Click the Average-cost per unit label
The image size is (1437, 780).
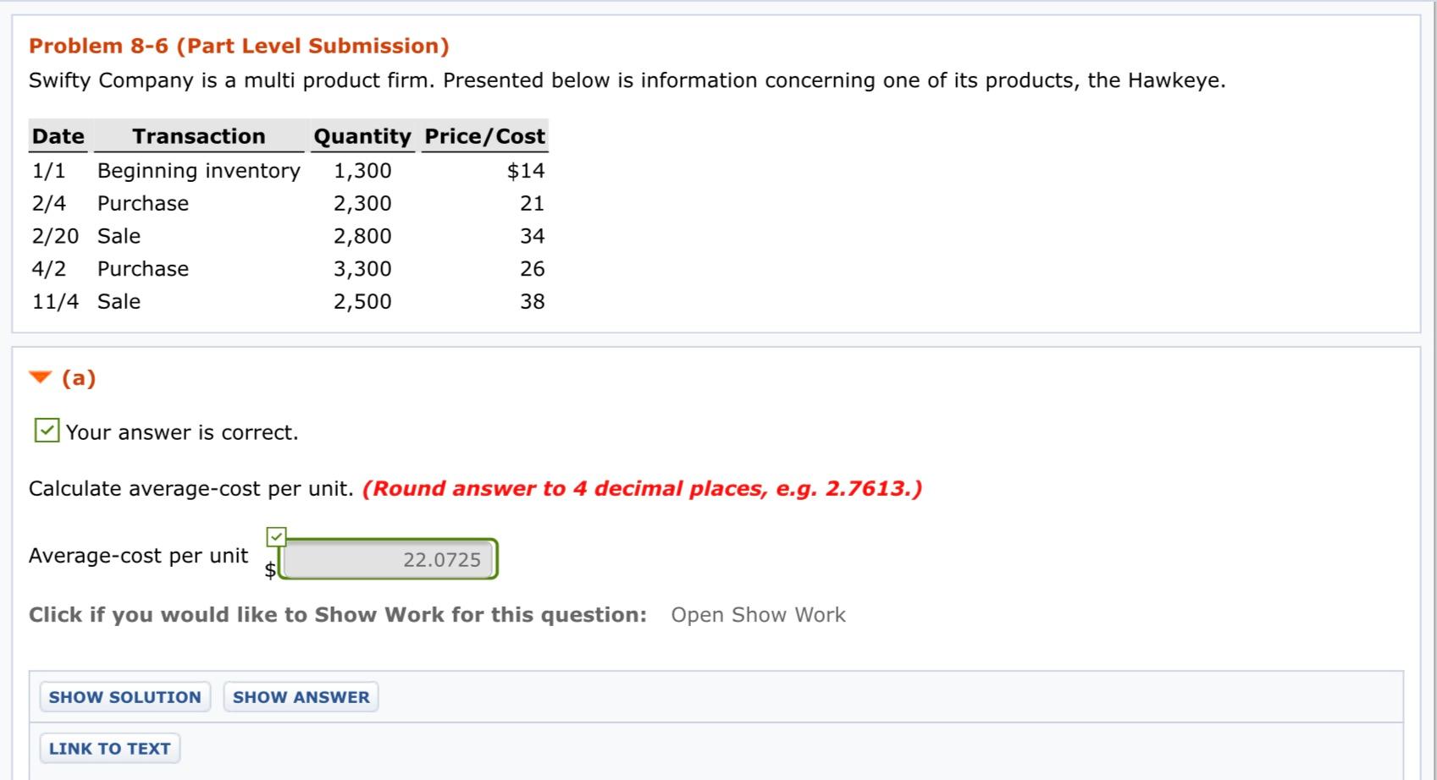click(138, 555)
